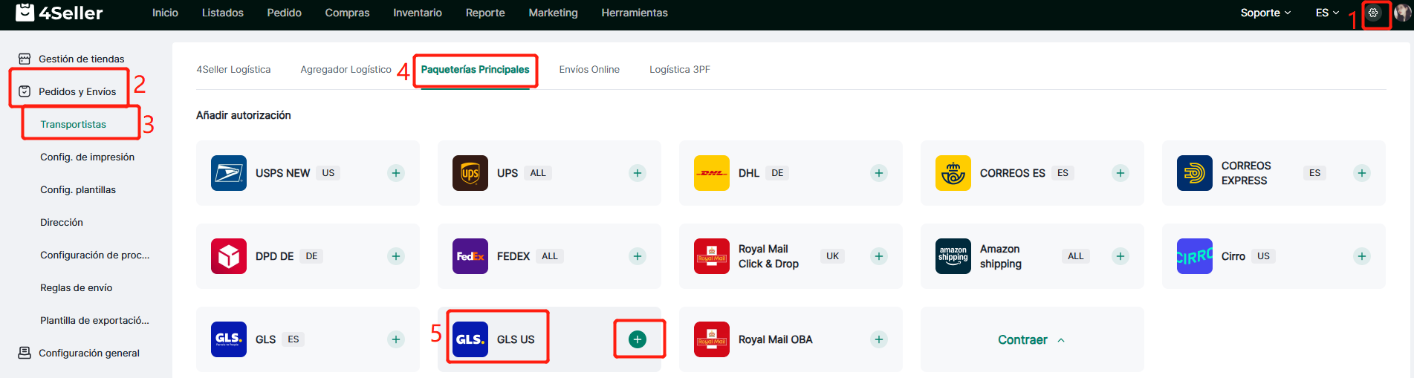
Task: Open the settings gear icon
Action: click(1373, 13)
